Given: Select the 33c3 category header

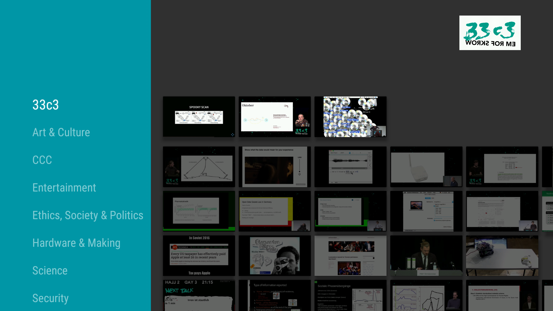Looking at the screenshot, I should tap(46, 105).
